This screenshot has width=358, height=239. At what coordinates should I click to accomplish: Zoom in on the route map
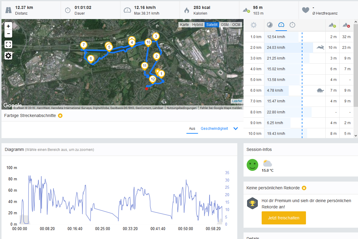coord(8,26)
